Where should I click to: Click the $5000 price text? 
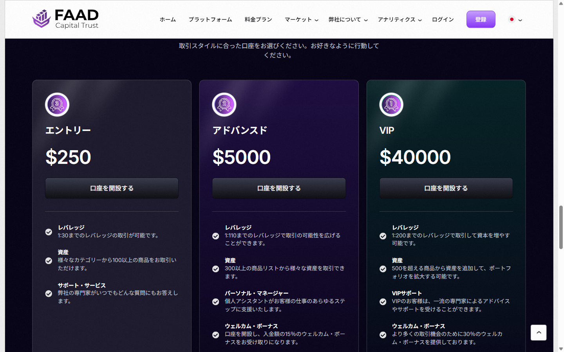pos(242,157)
